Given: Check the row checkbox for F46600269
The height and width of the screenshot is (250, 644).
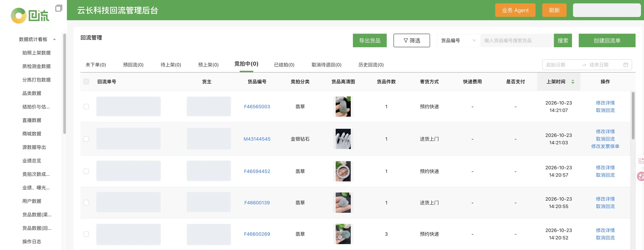Looking at the screenshot, I should [x=86, y=234].
